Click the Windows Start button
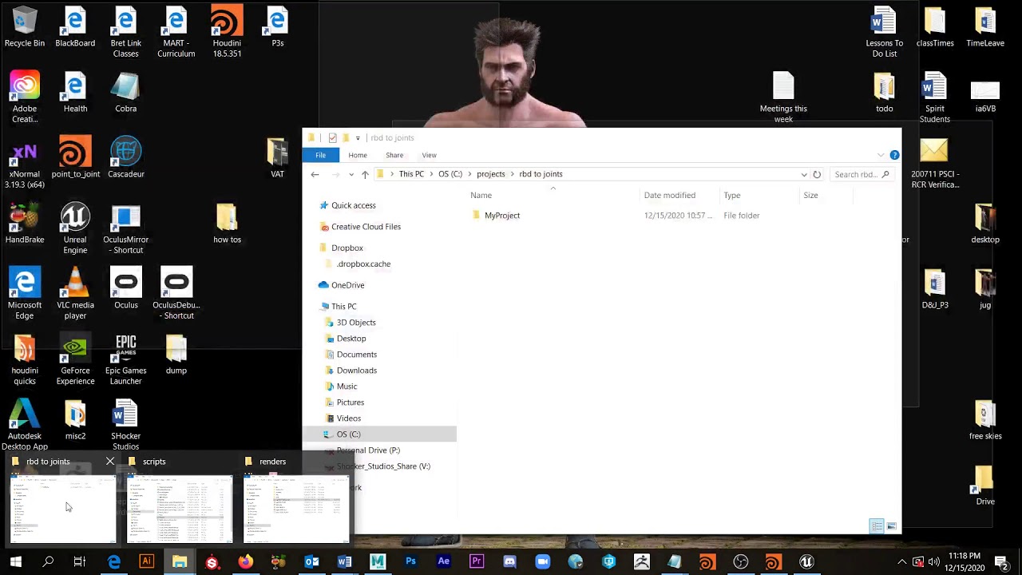This screenshot has width=1022, height=575. [15, 562]
